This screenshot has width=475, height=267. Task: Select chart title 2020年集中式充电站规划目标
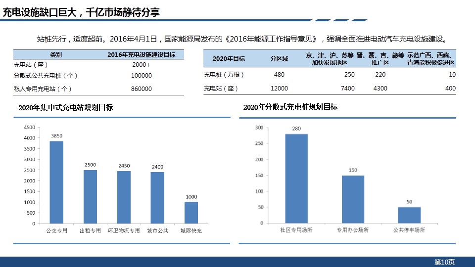pos(65,108)
